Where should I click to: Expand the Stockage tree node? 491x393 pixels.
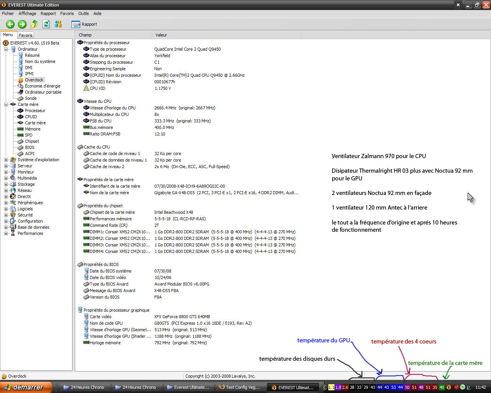[x=6, y=184]
